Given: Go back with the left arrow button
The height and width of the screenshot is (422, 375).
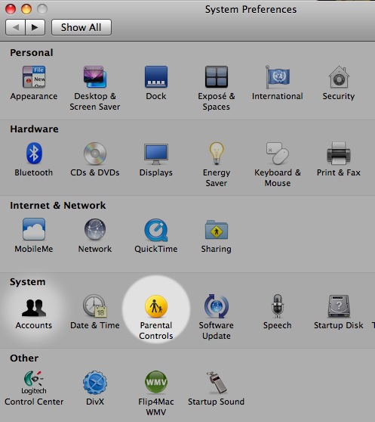Looking at the screenshot, I should point(15,27).
